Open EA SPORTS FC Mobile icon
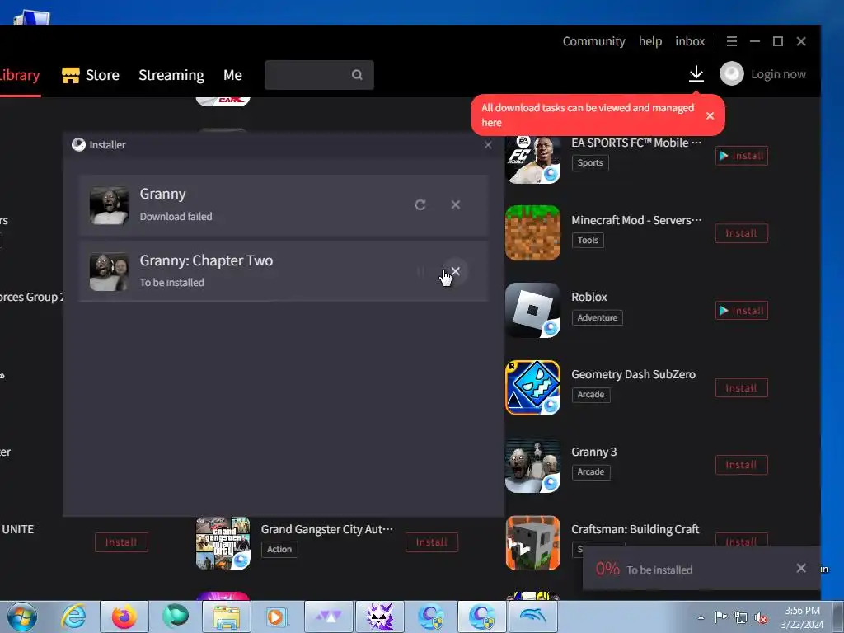 coord(533,159)
